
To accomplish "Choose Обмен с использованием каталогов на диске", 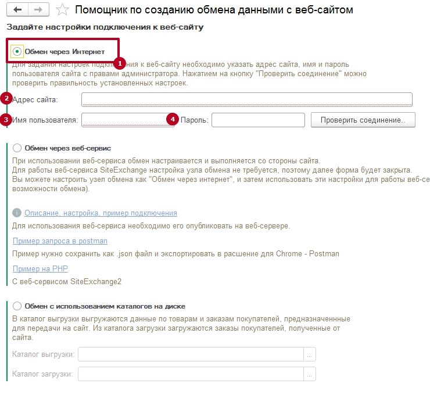I will [17, 306].
